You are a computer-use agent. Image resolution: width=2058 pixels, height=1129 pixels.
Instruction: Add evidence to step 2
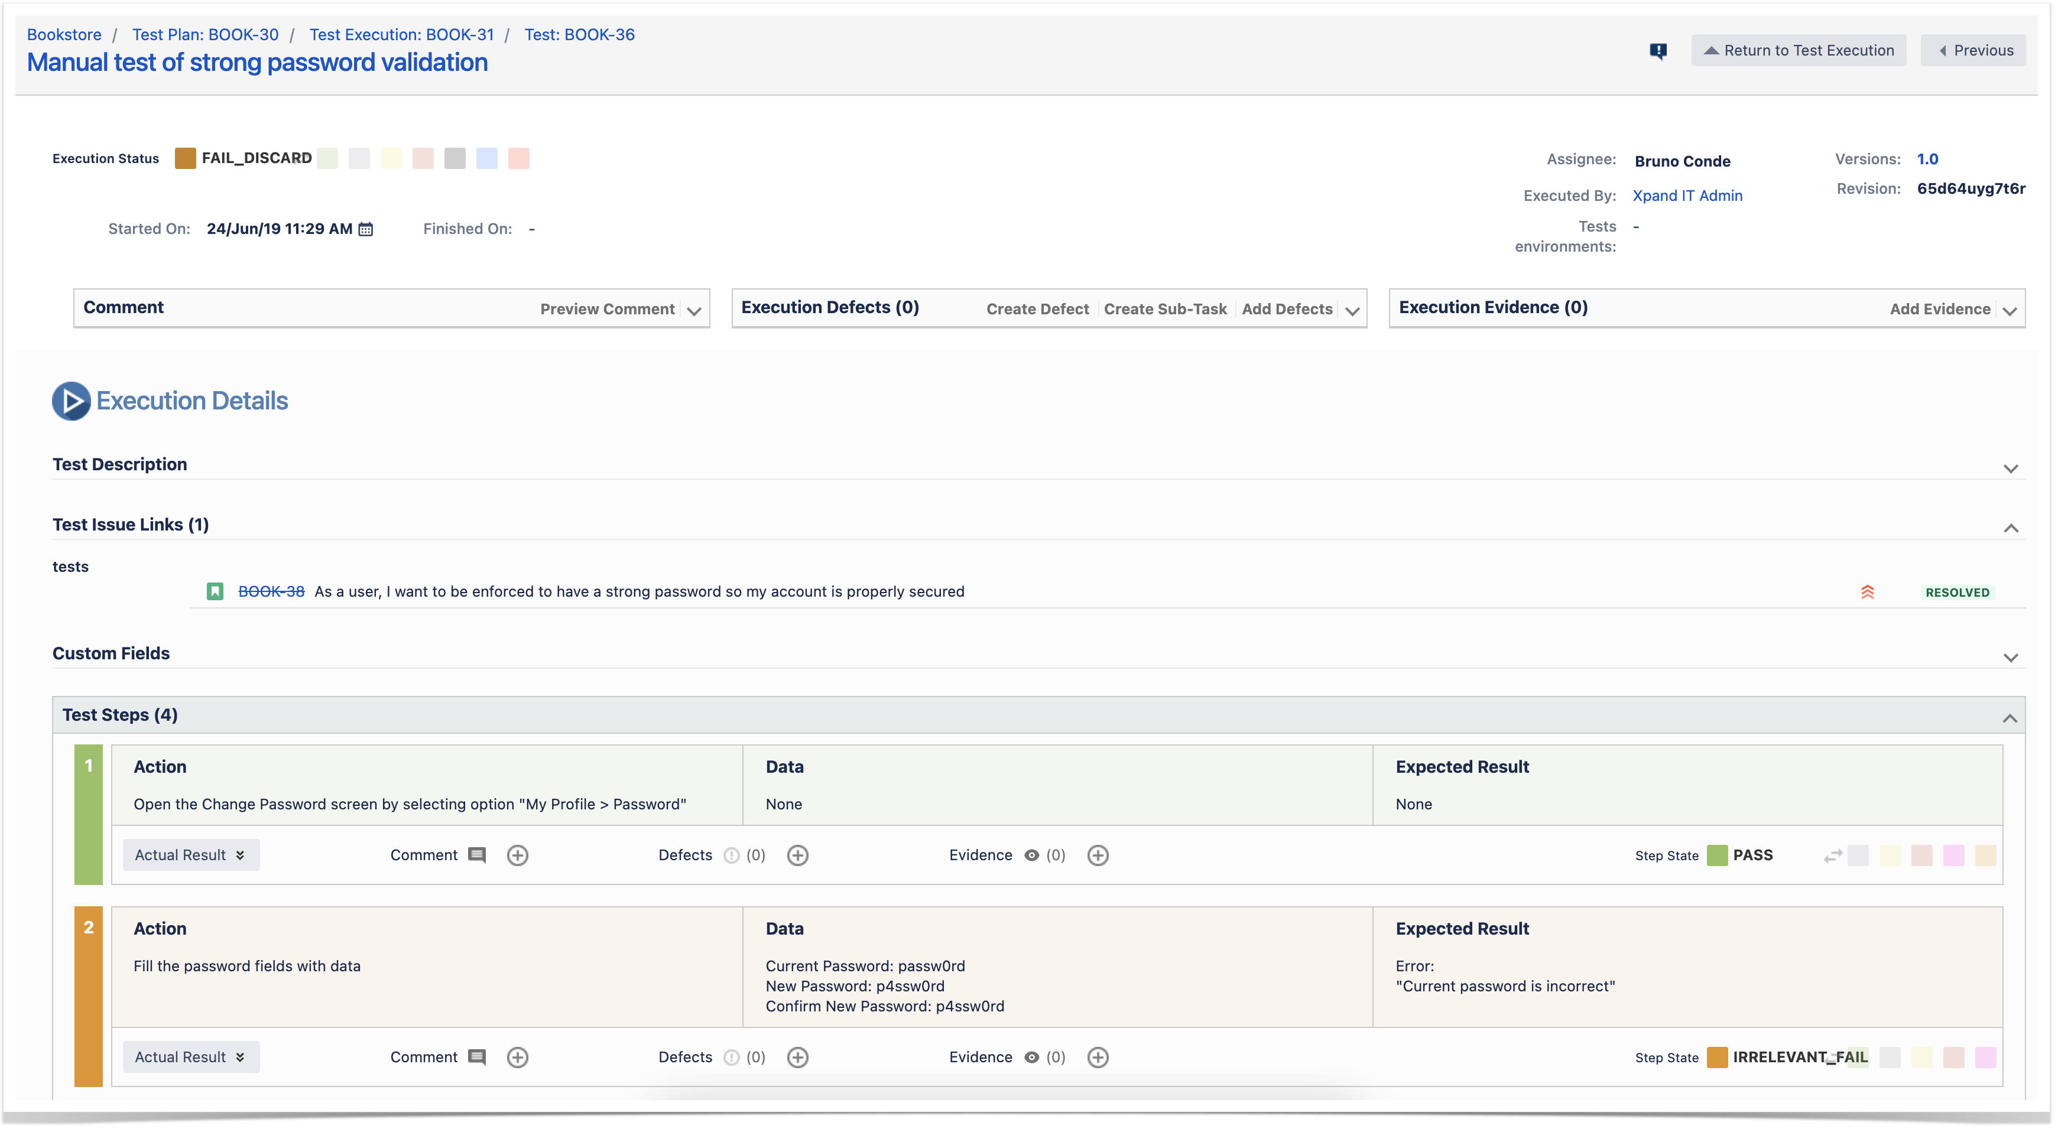tap(1098, 1057)
